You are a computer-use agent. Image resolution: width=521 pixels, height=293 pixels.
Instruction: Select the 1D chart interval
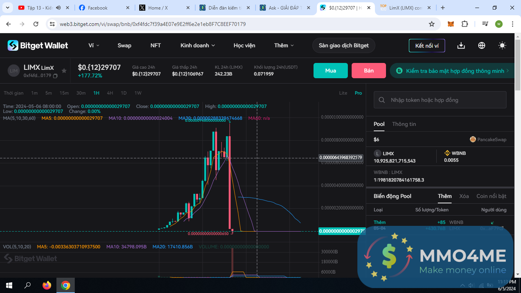(124, 93)
